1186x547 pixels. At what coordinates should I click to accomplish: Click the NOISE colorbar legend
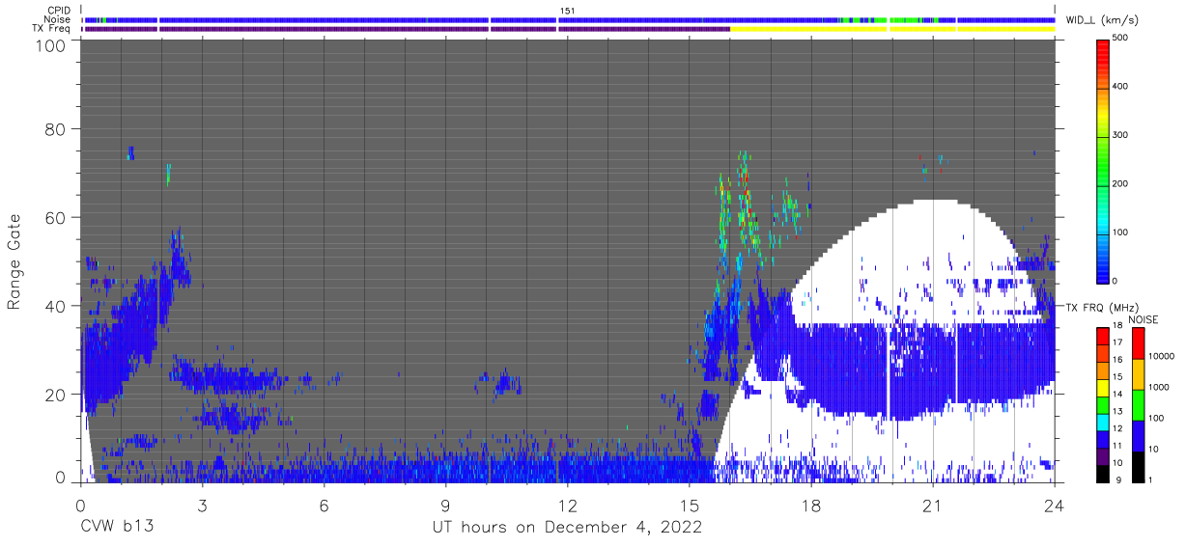(x=1139, y=405)
